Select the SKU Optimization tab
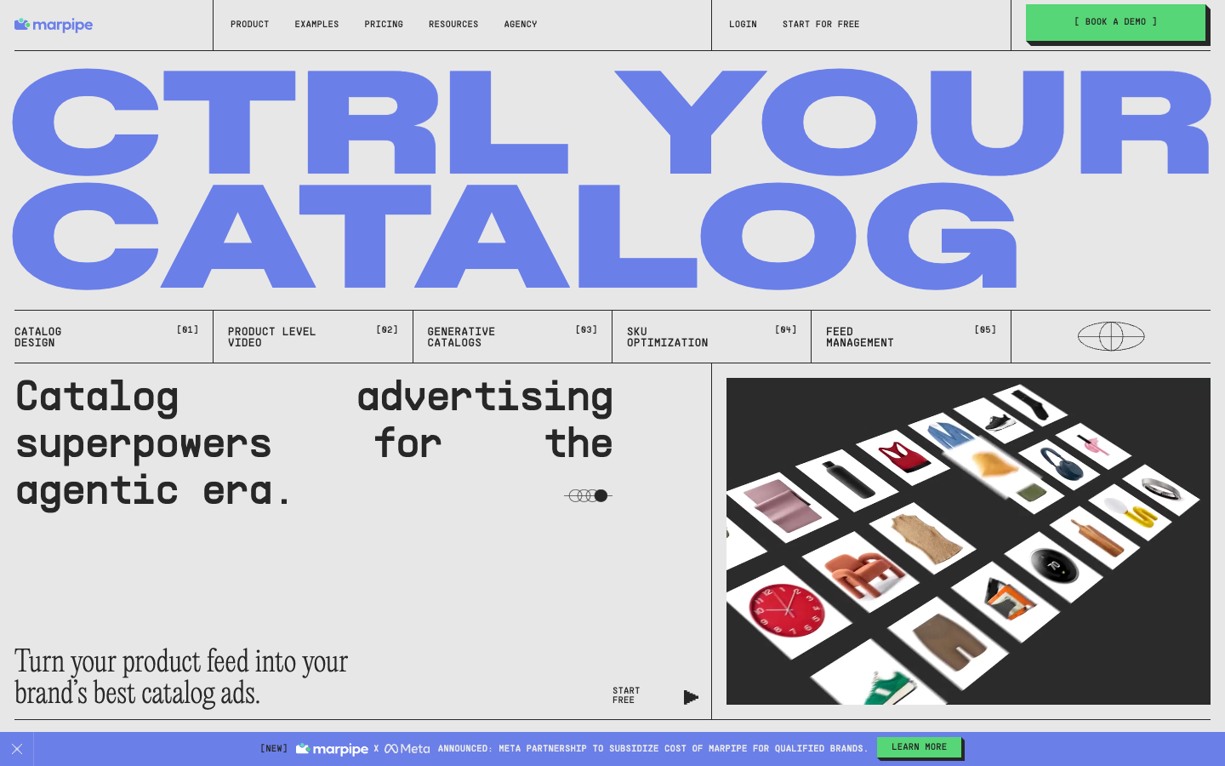The height and width of the screenshot is (766, 1225). (712, 337)
